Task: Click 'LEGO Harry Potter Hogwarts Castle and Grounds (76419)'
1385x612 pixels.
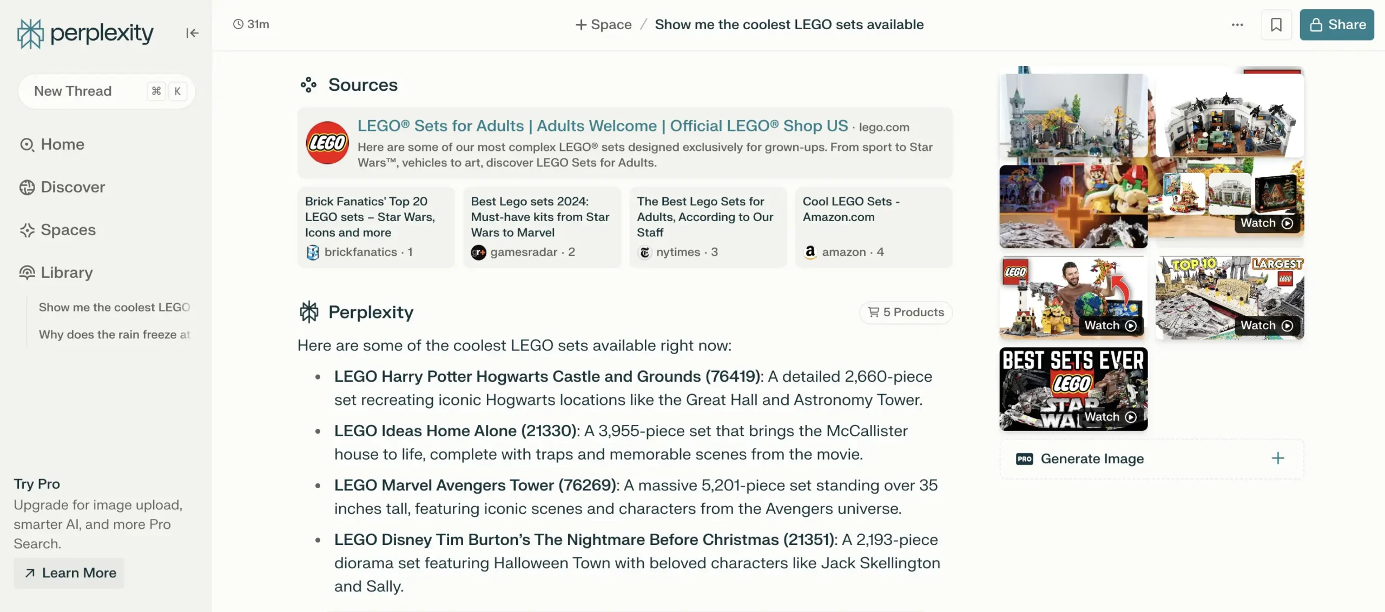Action: coord(547,377)
